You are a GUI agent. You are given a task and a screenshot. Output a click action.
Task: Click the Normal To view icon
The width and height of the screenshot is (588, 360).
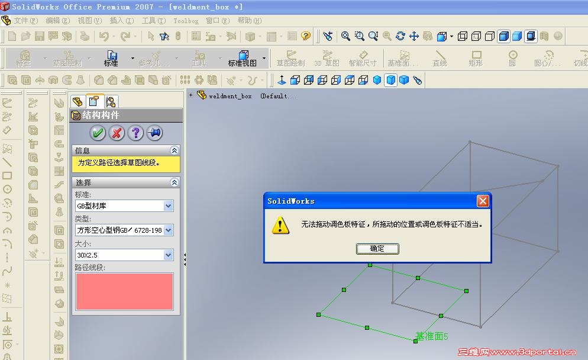pyautogui.click(x=282, y=80)
